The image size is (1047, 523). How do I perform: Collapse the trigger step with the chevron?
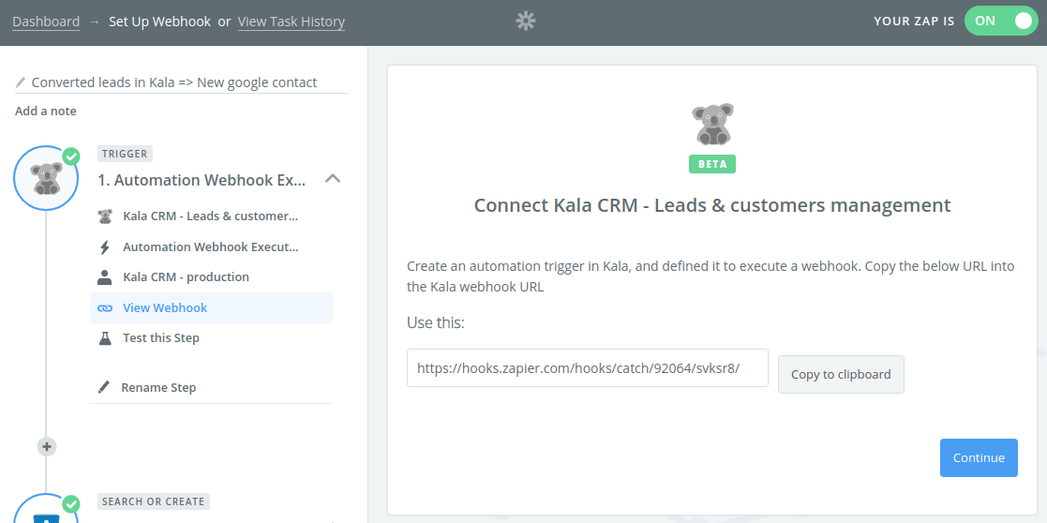[x=333, y=179]
